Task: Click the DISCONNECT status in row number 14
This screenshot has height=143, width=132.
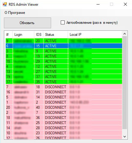Action: (56, 128)
